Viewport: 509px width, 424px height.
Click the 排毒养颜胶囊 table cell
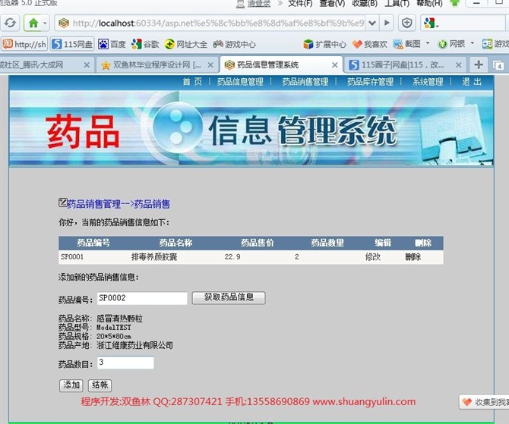(x=154, y=257)
